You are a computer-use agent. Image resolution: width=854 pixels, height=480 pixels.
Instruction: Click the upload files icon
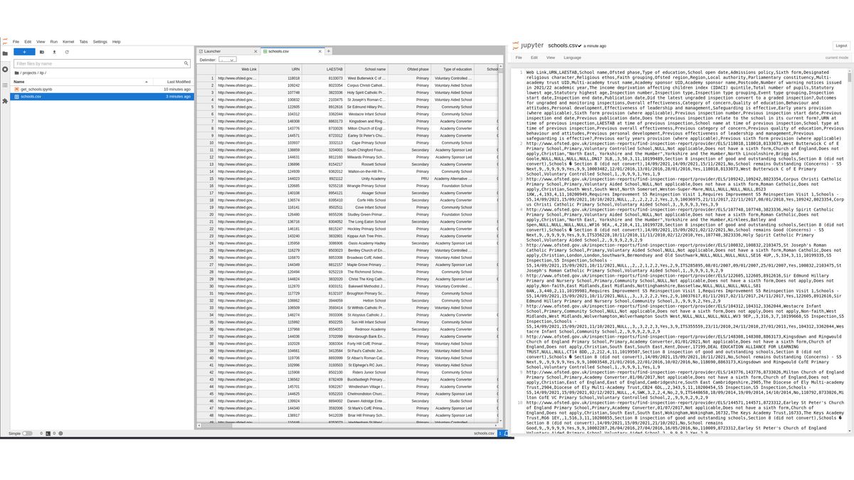coord(54,52)
